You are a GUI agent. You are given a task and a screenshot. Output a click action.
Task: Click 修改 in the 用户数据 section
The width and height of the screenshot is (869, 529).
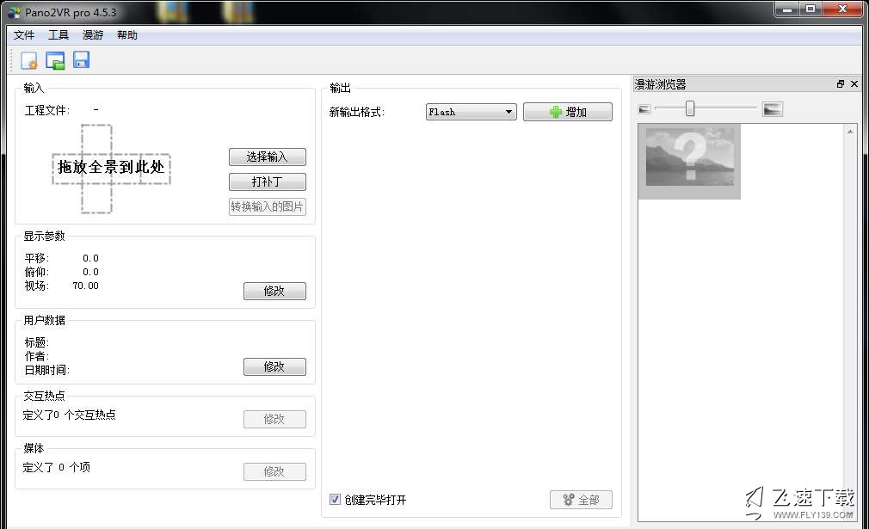(x=274, y=366)
